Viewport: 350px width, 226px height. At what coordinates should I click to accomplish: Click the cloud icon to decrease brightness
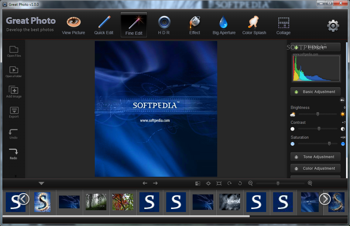coord(293,114)
